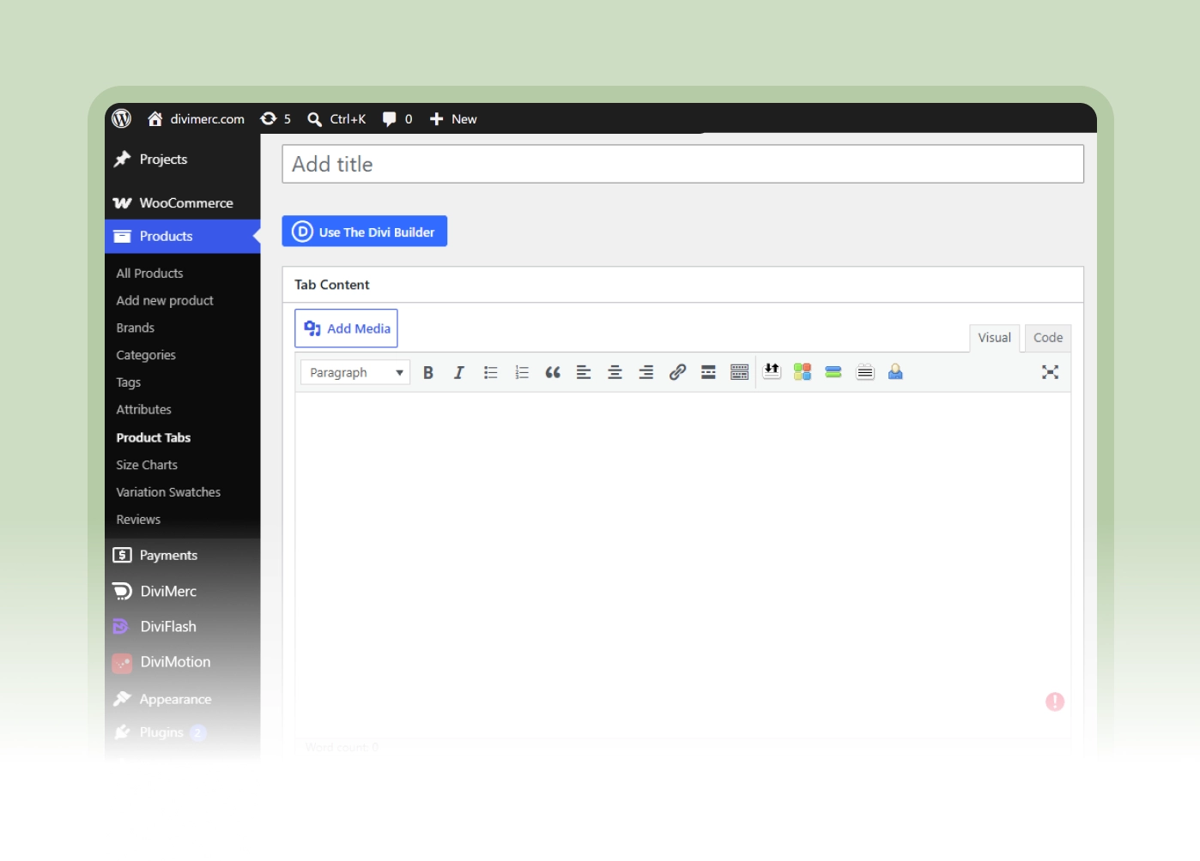Open Variation Swatches settings
1200x861 pixels.
(168, 492)
